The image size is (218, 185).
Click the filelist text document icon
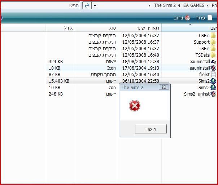[213, 75]
